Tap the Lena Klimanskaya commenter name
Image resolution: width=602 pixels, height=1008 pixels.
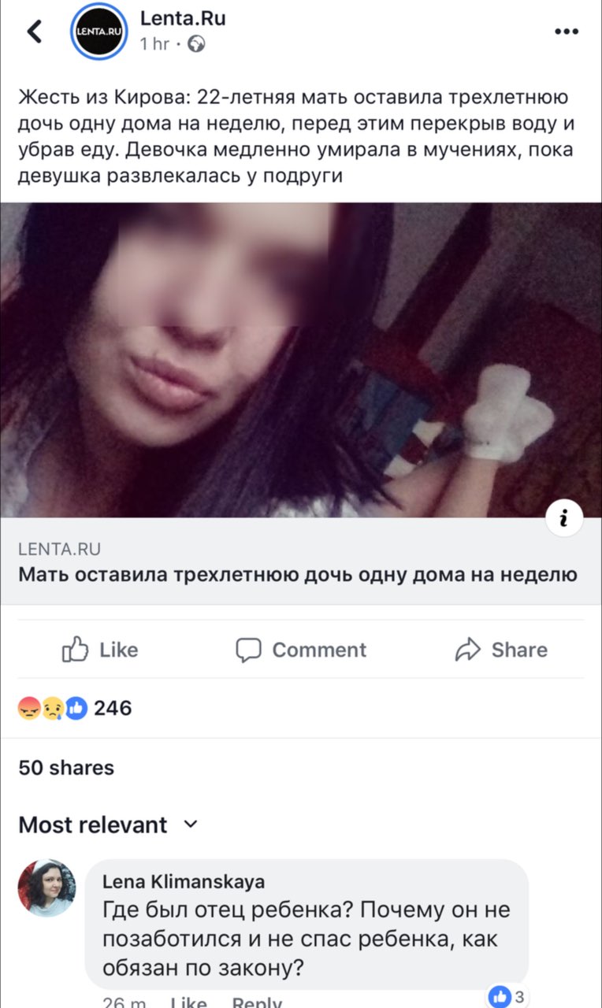pyautogui.click(x=184, y=881)
